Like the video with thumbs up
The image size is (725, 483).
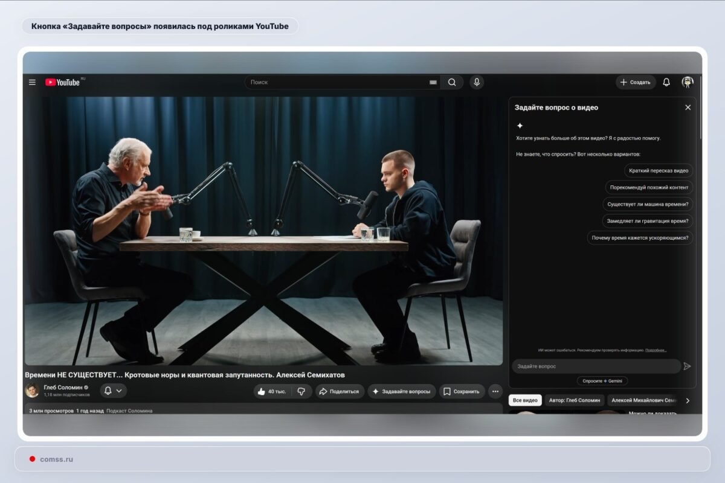point(271,391)
